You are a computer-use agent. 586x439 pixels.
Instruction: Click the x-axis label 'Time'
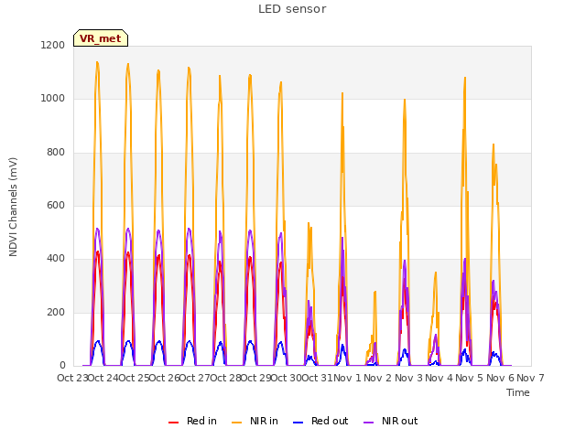coord(518,392)
